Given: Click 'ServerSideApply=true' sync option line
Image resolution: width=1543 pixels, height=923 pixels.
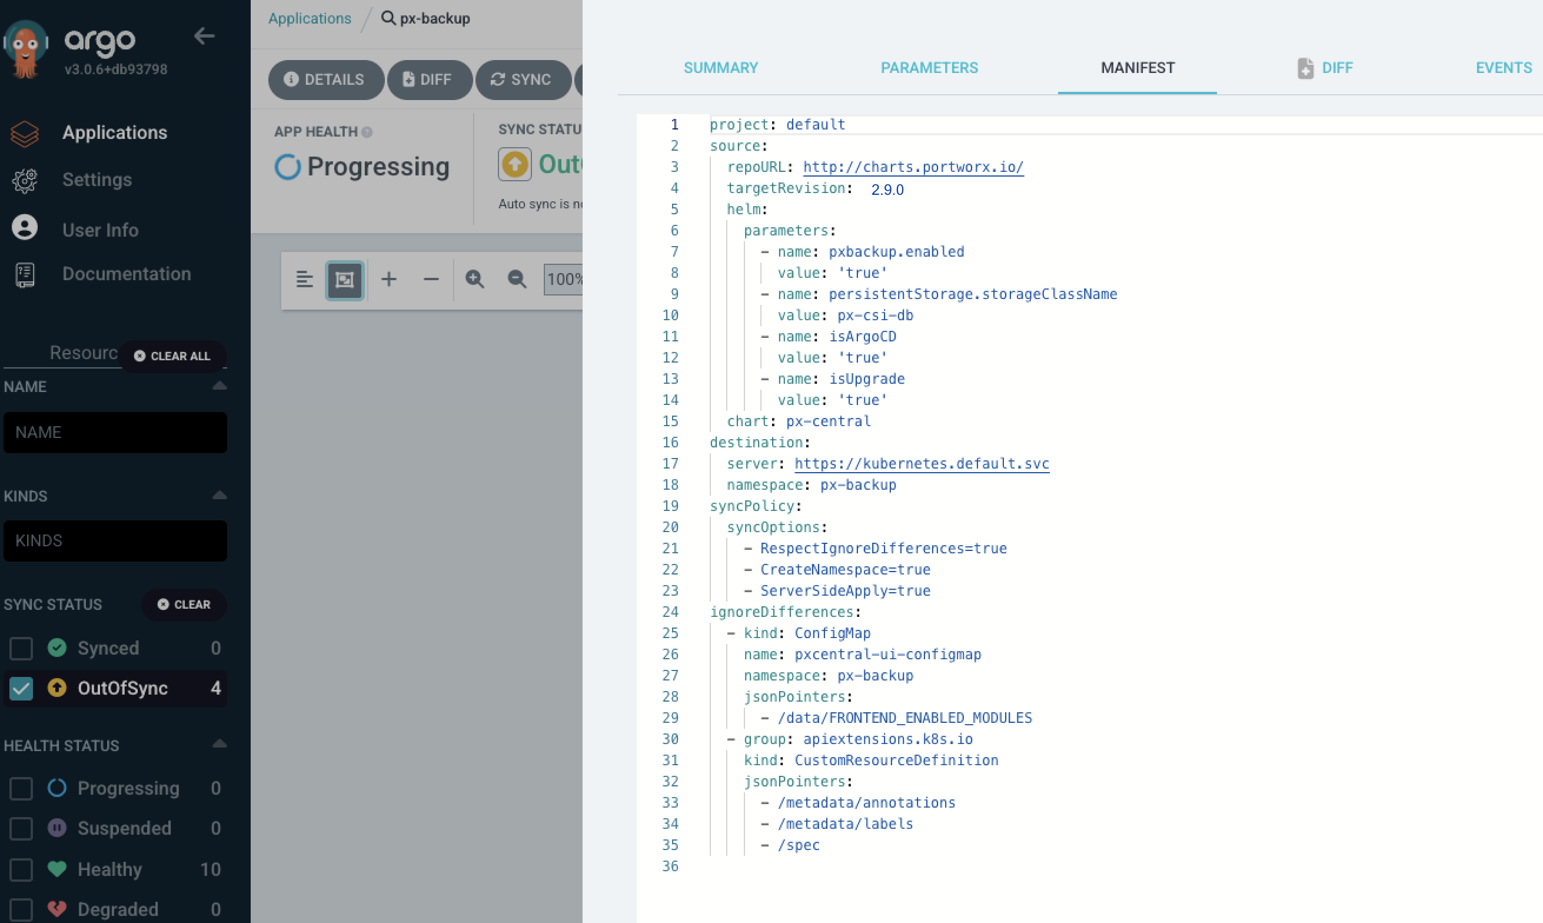Looking at the screenshot, I should pyautogui.click(x=845, y=590).
